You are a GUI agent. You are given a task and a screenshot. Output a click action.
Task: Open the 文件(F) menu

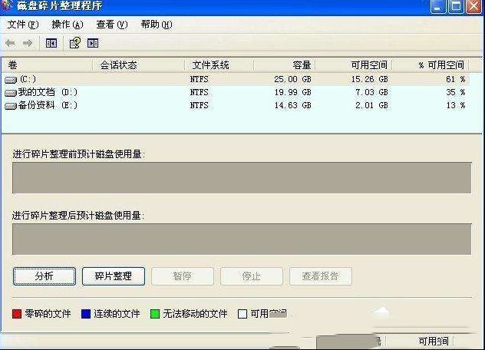point(22,25)
